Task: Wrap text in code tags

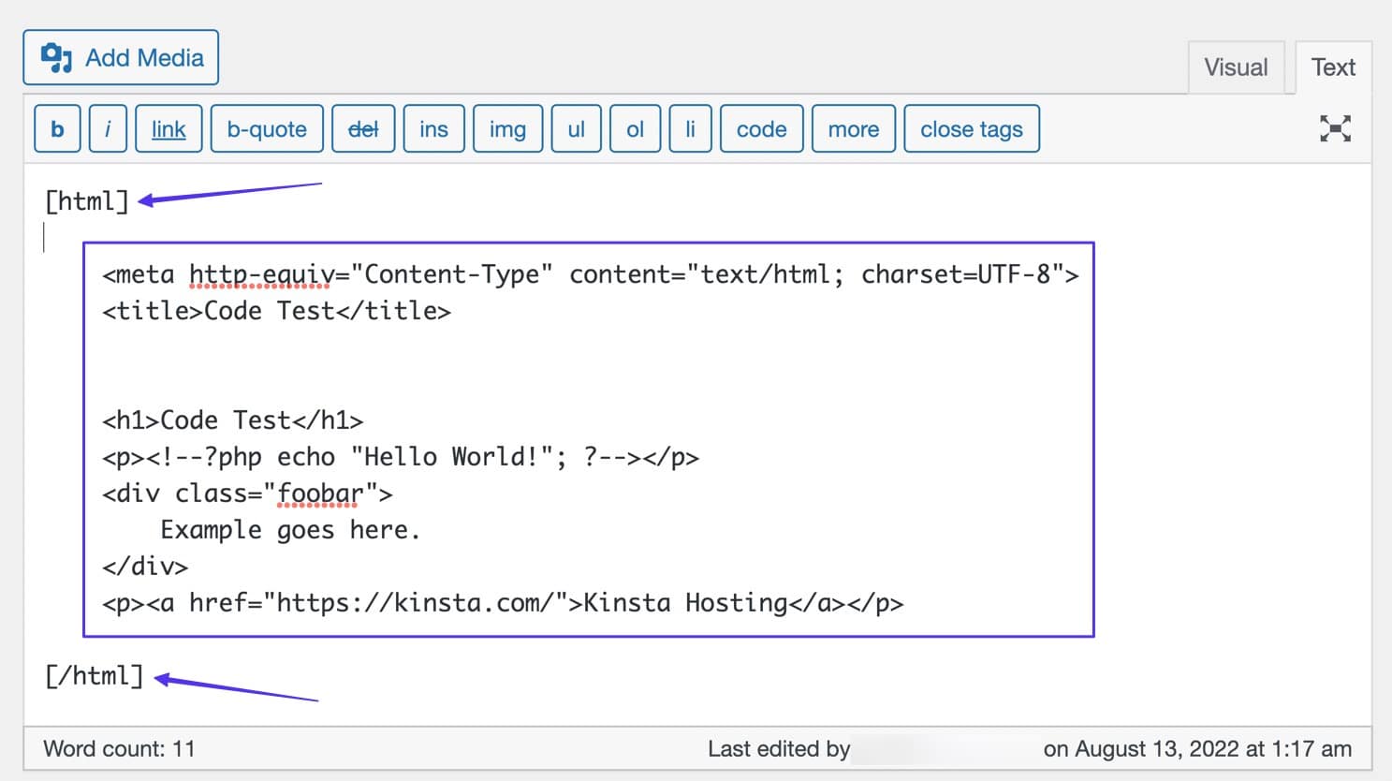Action: [x=761, y=128]
